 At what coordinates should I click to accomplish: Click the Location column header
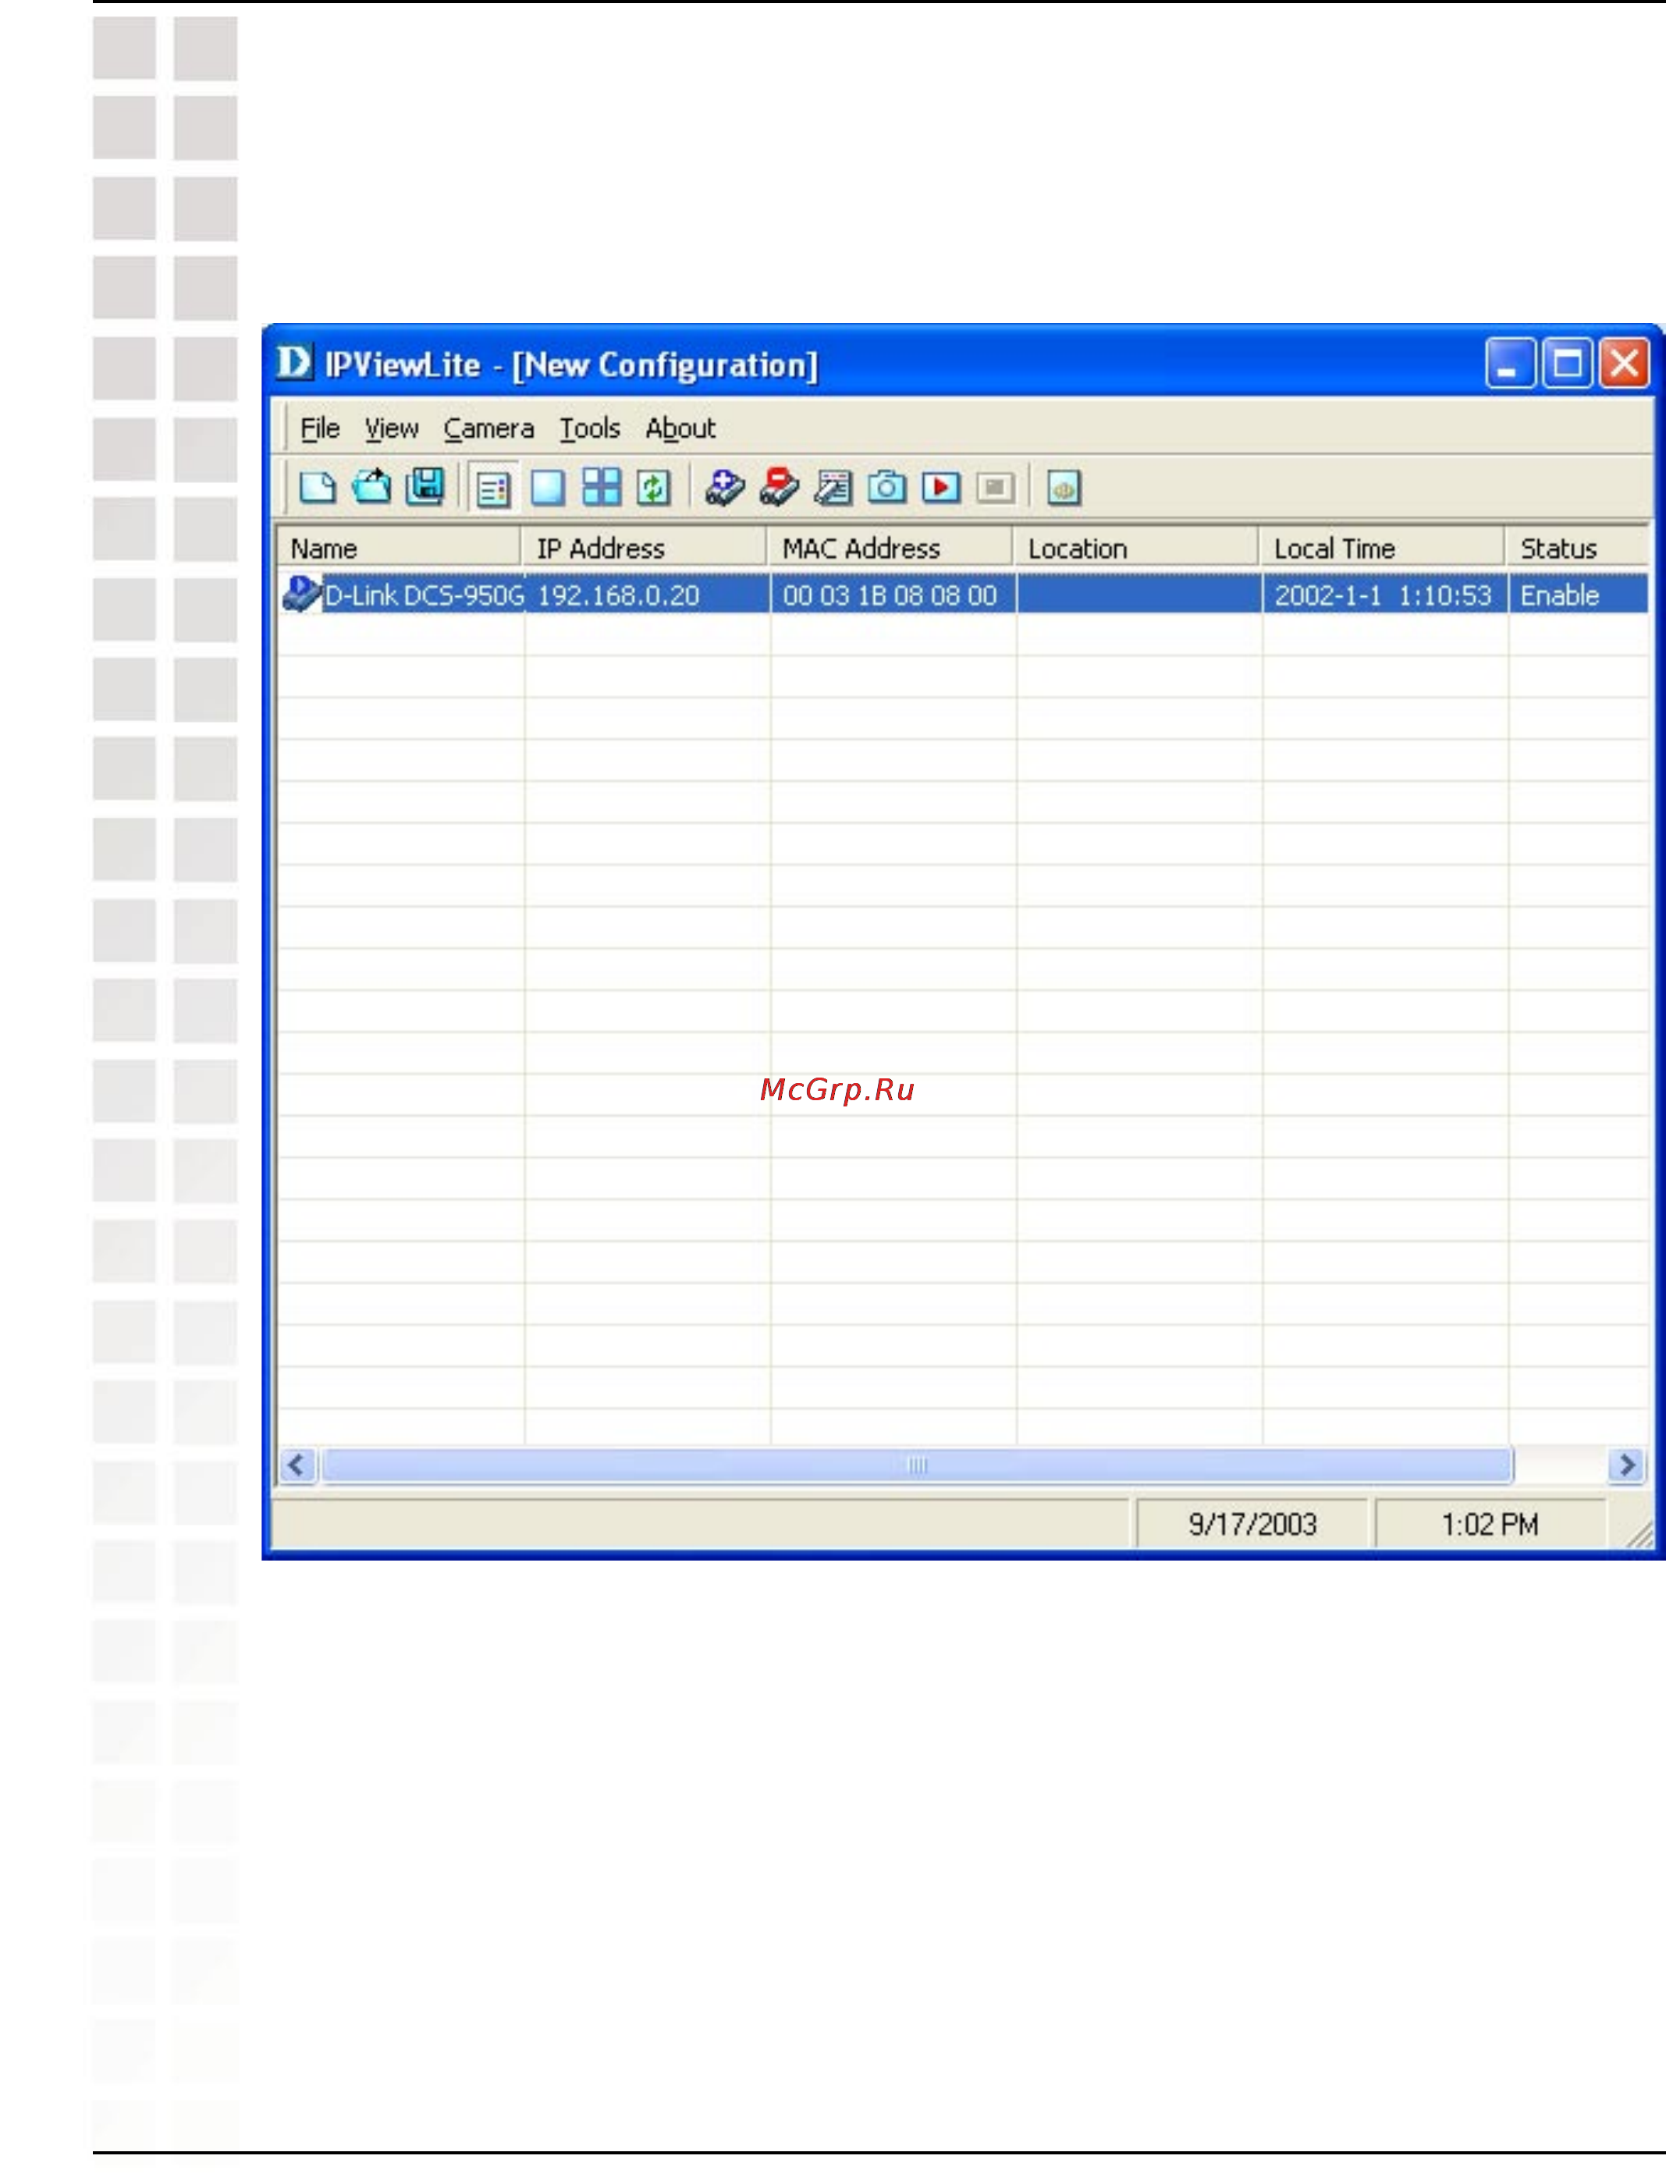click(1136, 549)
